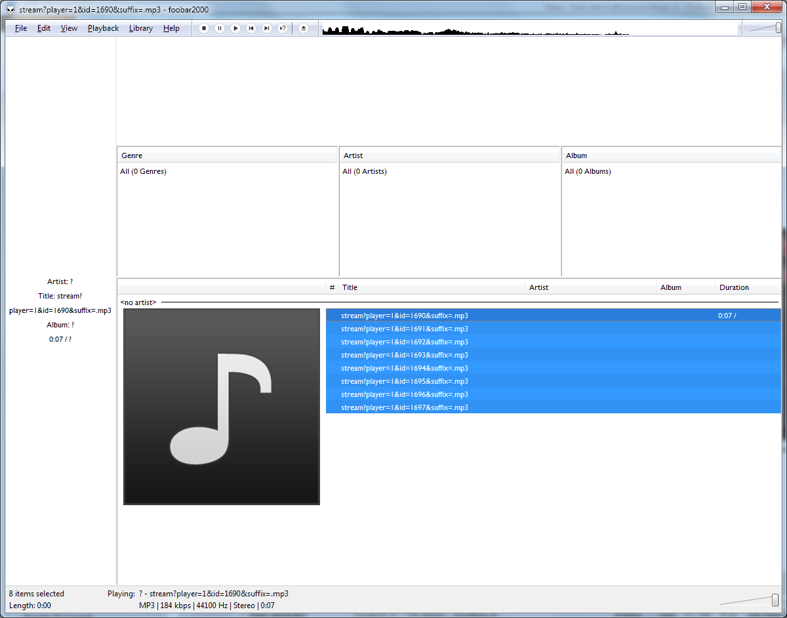Open the Playback menu

click(x=103, y=28)
